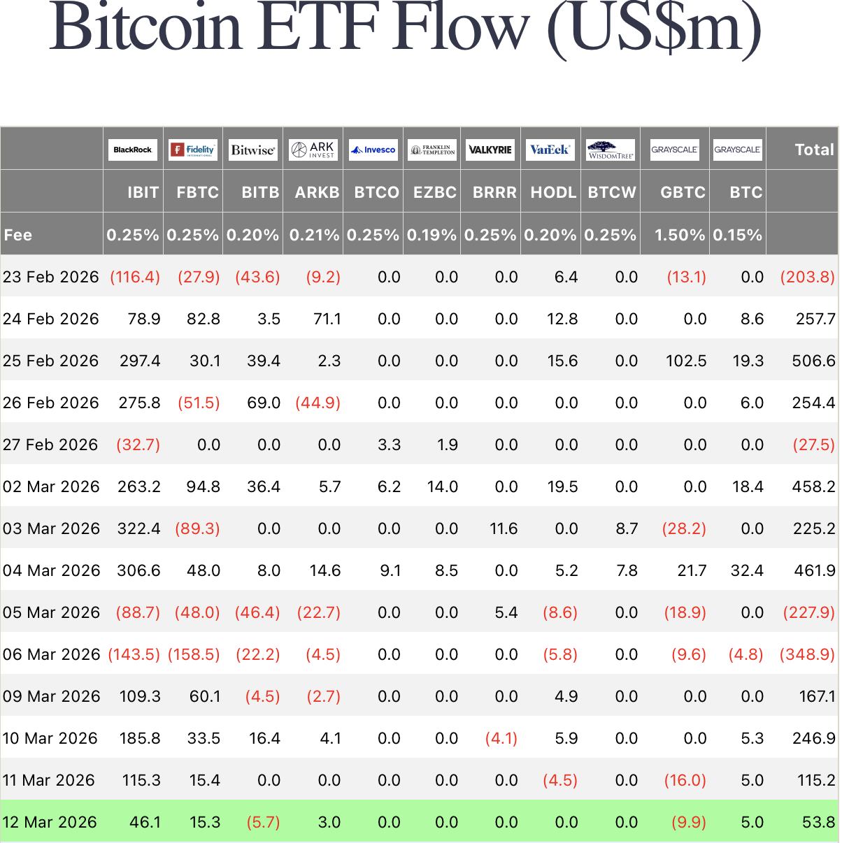Click the Valkyrie logo
The height and width of the screenshot is (843, 842).
(490, 150)
